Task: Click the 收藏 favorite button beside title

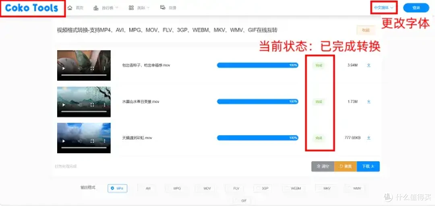Action: pos(366,30)
